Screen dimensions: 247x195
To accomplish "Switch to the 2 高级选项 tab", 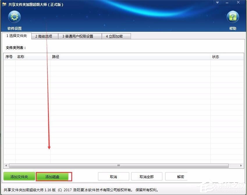I will pyautogui.click(x=45, y=36).
